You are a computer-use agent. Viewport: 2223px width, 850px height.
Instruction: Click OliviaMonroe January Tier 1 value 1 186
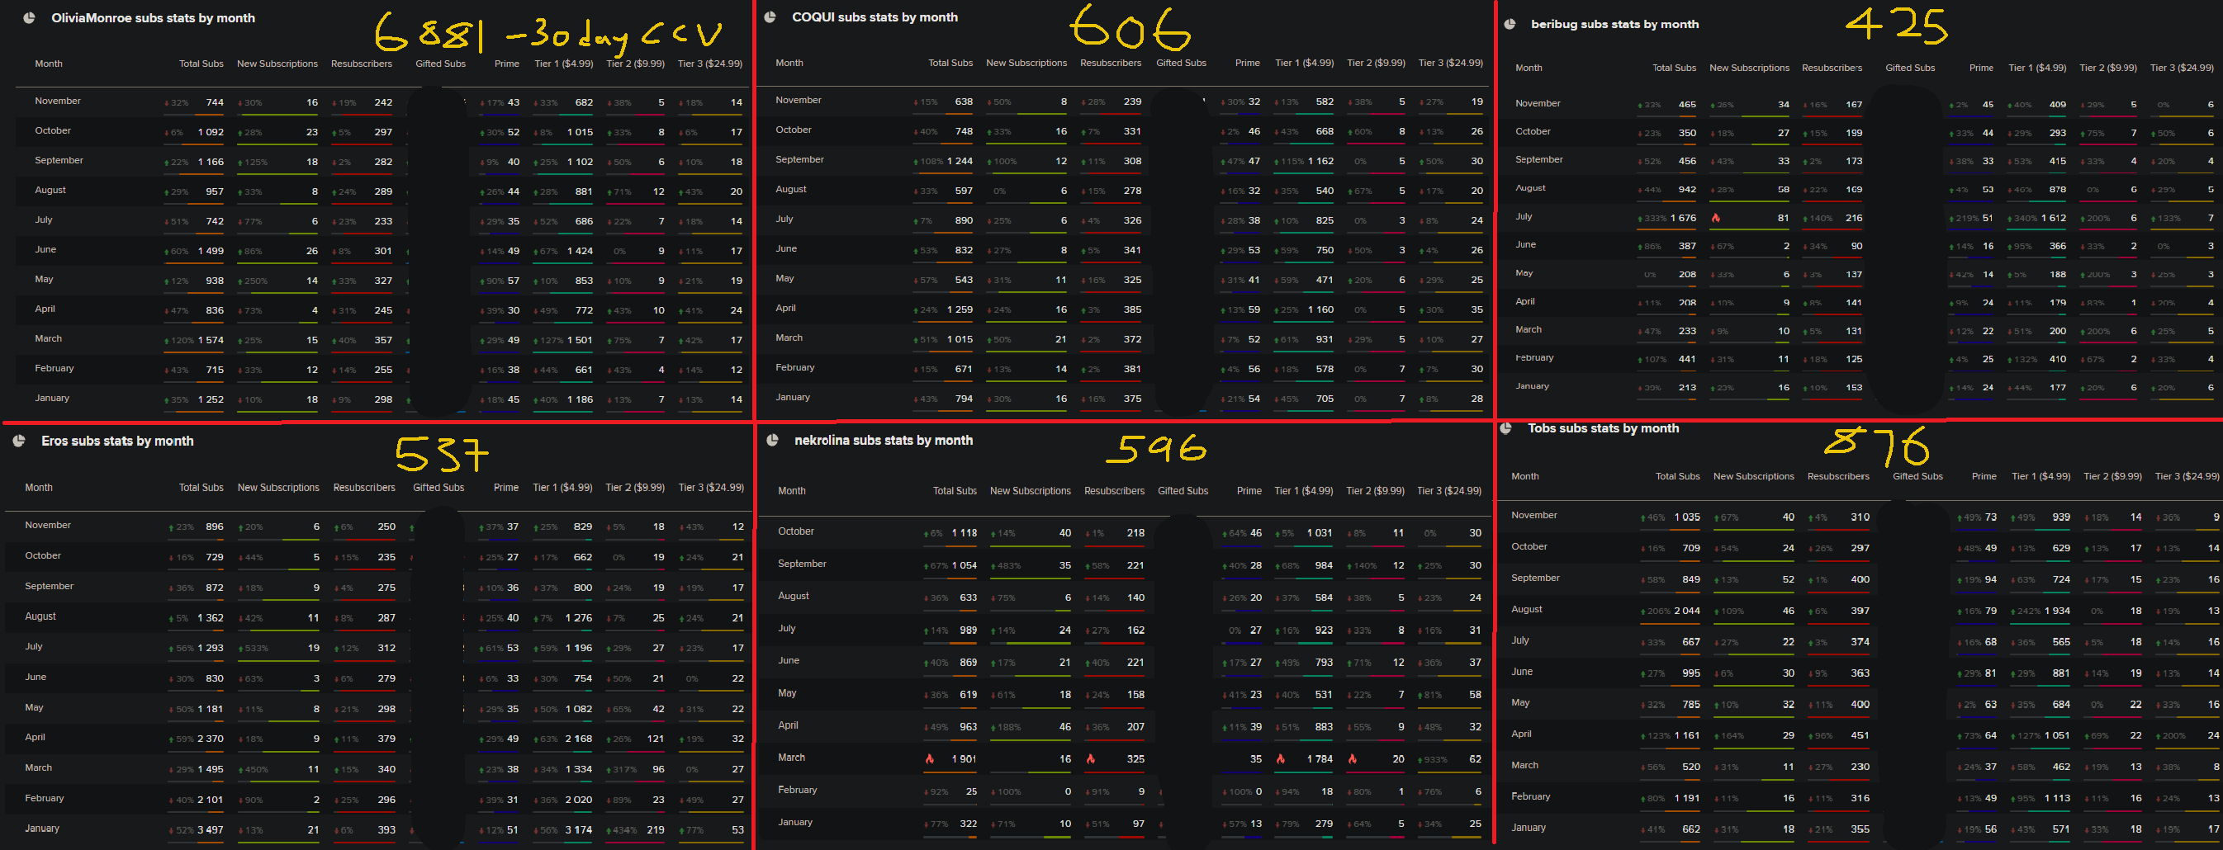(x=580, y=400)
